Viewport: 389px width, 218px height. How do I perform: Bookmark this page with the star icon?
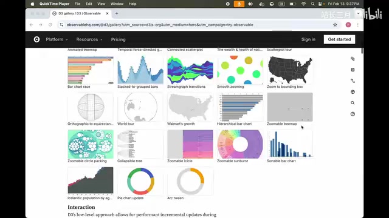tap(335, 25)
